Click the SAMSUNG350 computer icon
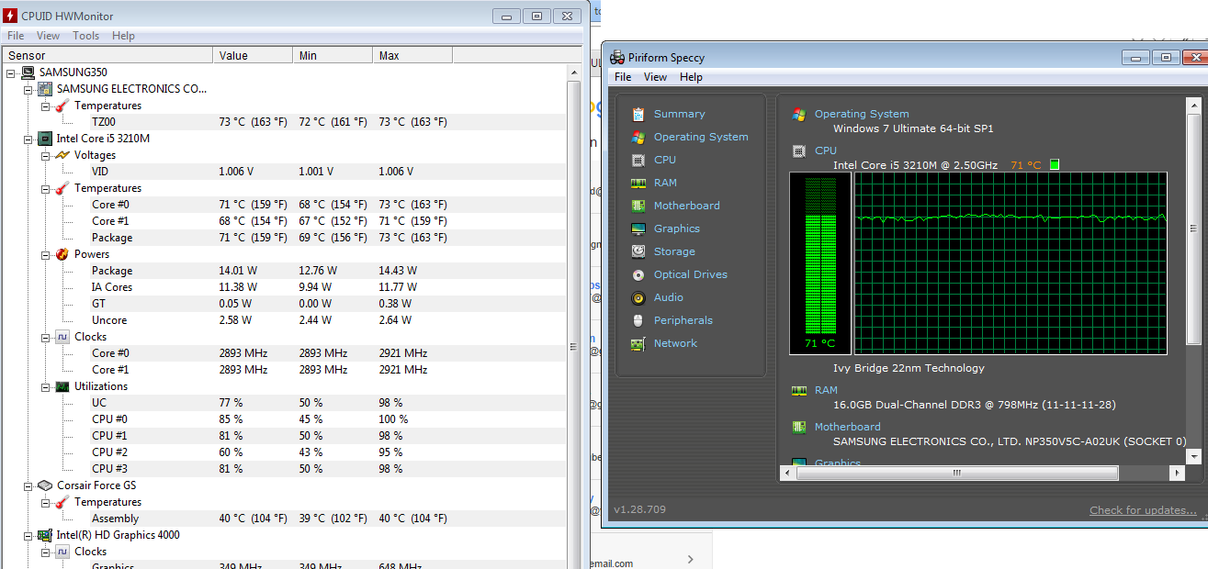The height and width of the screenshot is (569, 1208). (28, 73)
